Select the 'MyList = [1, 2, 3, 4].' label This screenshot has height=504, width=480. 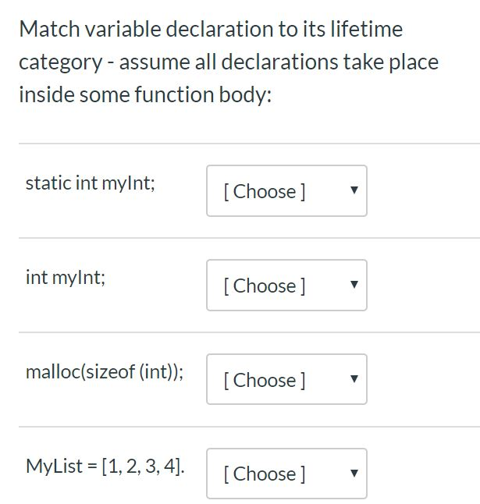pyautogui.click(x=105, y=466)
